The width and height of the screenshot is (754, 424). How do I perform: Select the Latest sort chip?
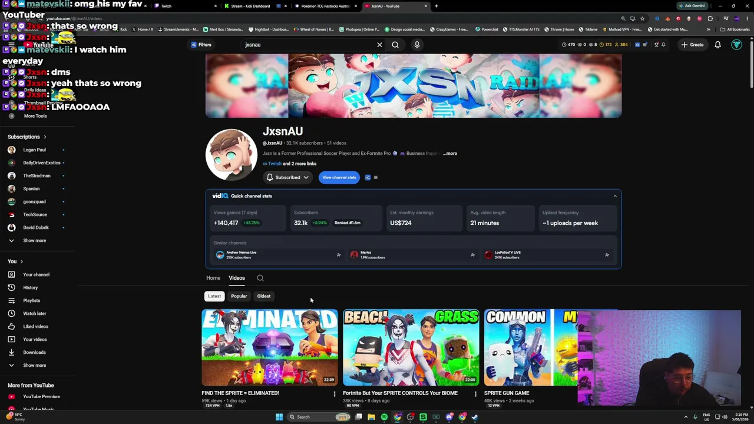(214, 296)
